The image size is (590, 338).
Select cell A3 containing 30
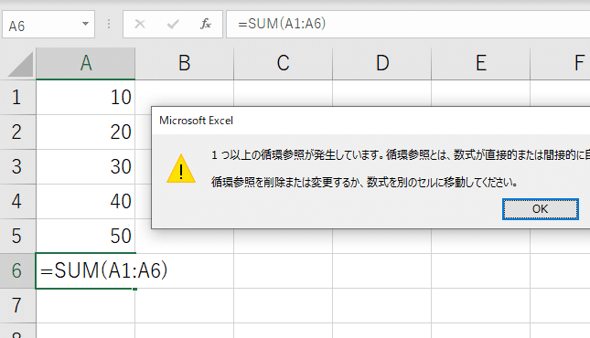[86, 166]
